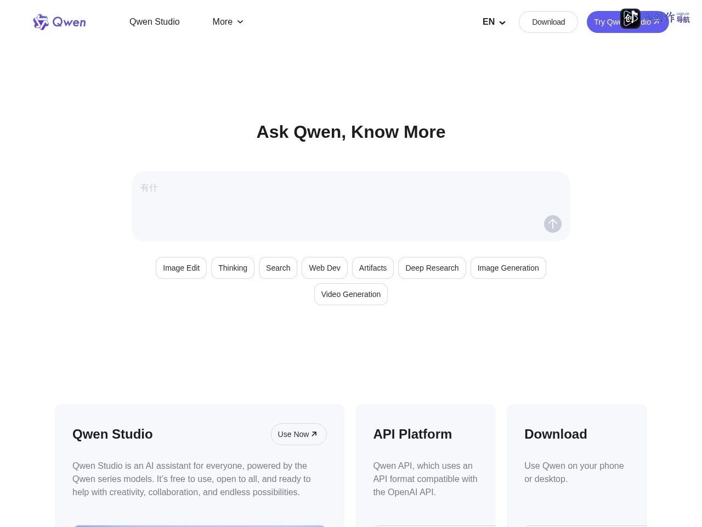Send the prompt with the arrow button
702x527 pixels.
click(553, 224)
